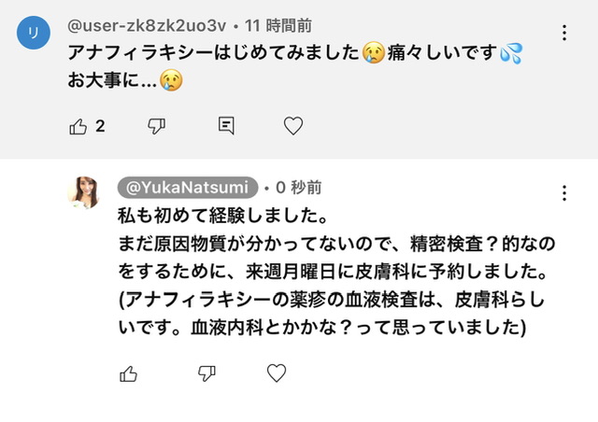Image resolution: width=598 pixels, height=422 pixels.
Task: Click the sweat droplets emoji after 痛々しいです
Action: pyautogui.click(x=510, y=54)
